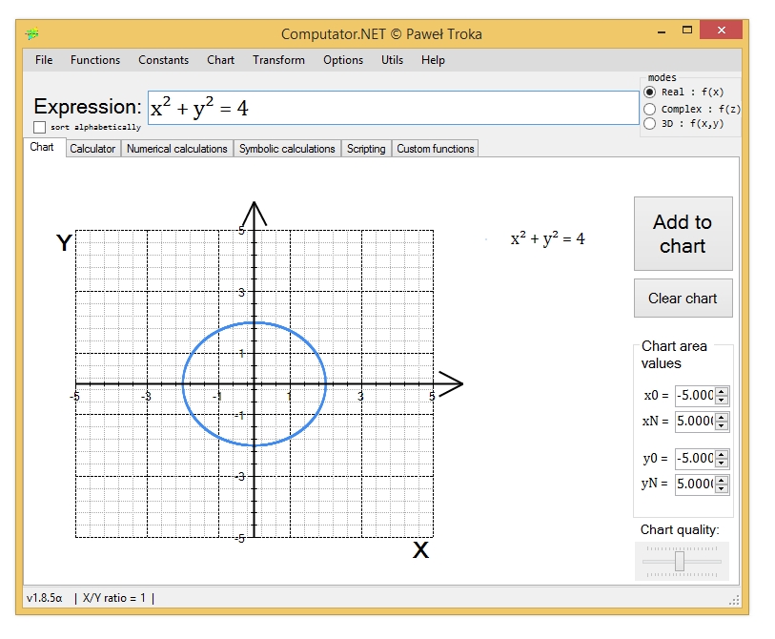
Task: Open the Transform menu
Action: tap(278, 60)
